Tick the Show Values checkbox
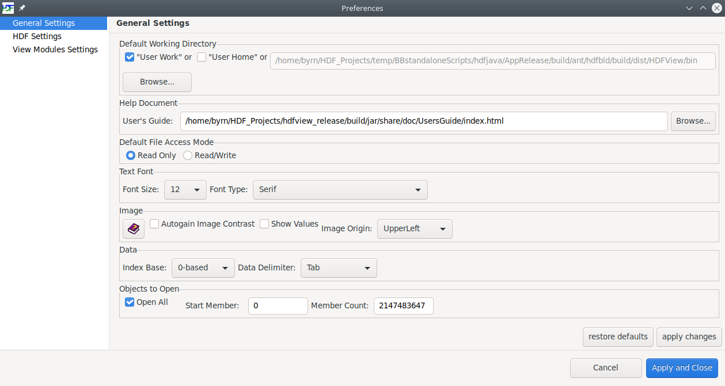Screen dimensions: 725x386 264,224
